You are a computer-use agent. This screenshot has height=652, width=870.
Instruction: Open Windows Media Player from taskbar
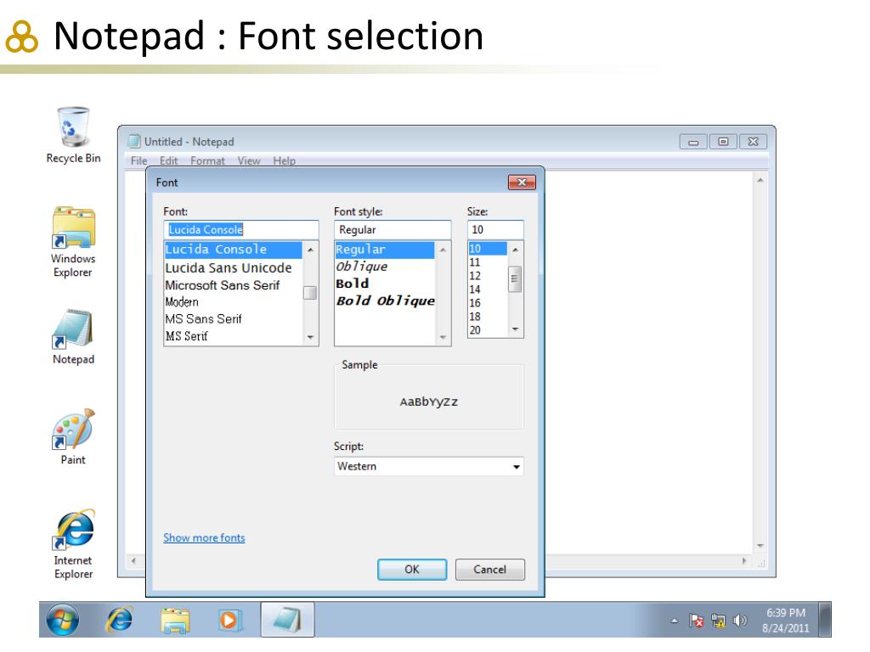[229, 620]
